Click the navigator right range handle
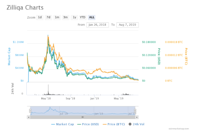The image size is (200, 133). 135,111
